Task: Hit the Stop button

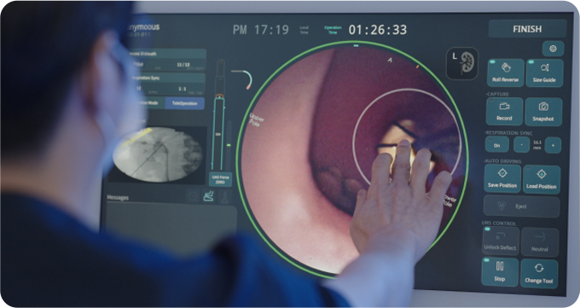Action: [500, 272]
